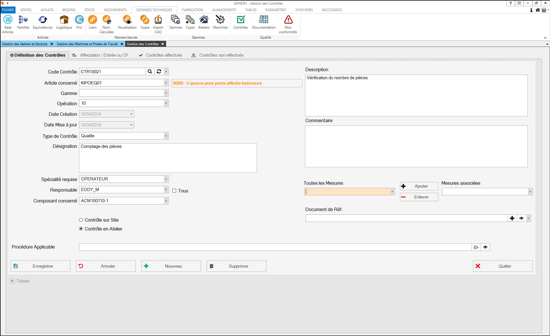Click the Enregistrer button
The width and height of the screenshot is (550, 336).
pos(40,266)
